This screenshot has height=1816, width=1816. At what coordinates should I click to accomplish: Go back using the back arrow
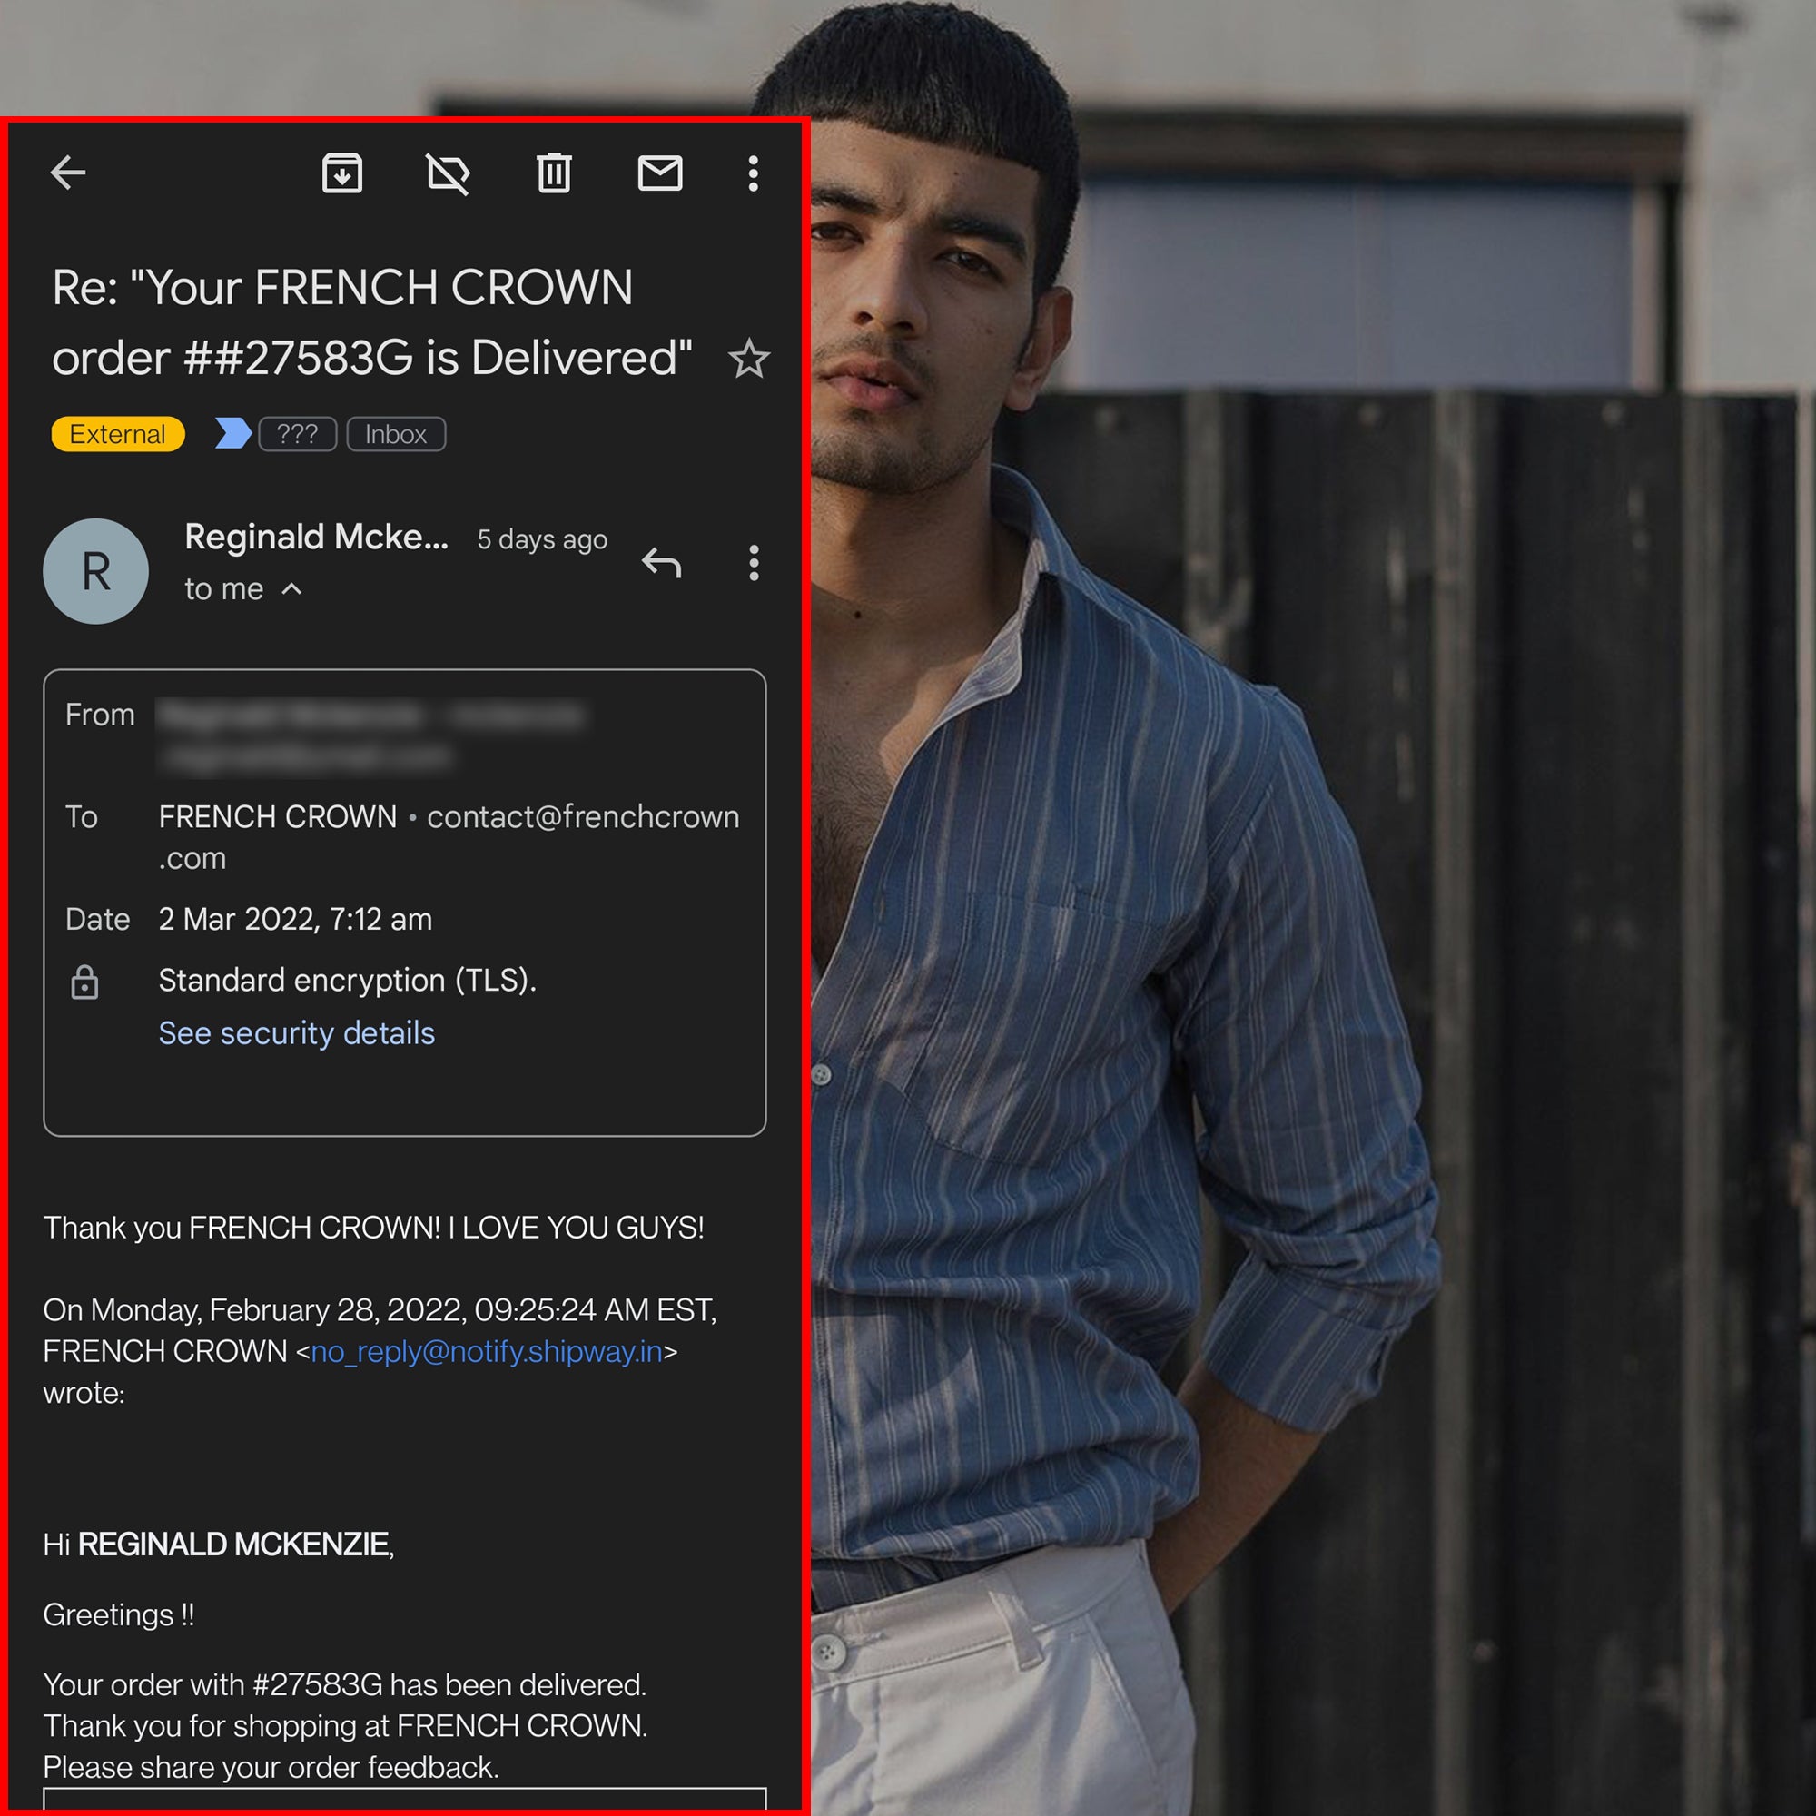pyautogui.click(x=68, y=173)
